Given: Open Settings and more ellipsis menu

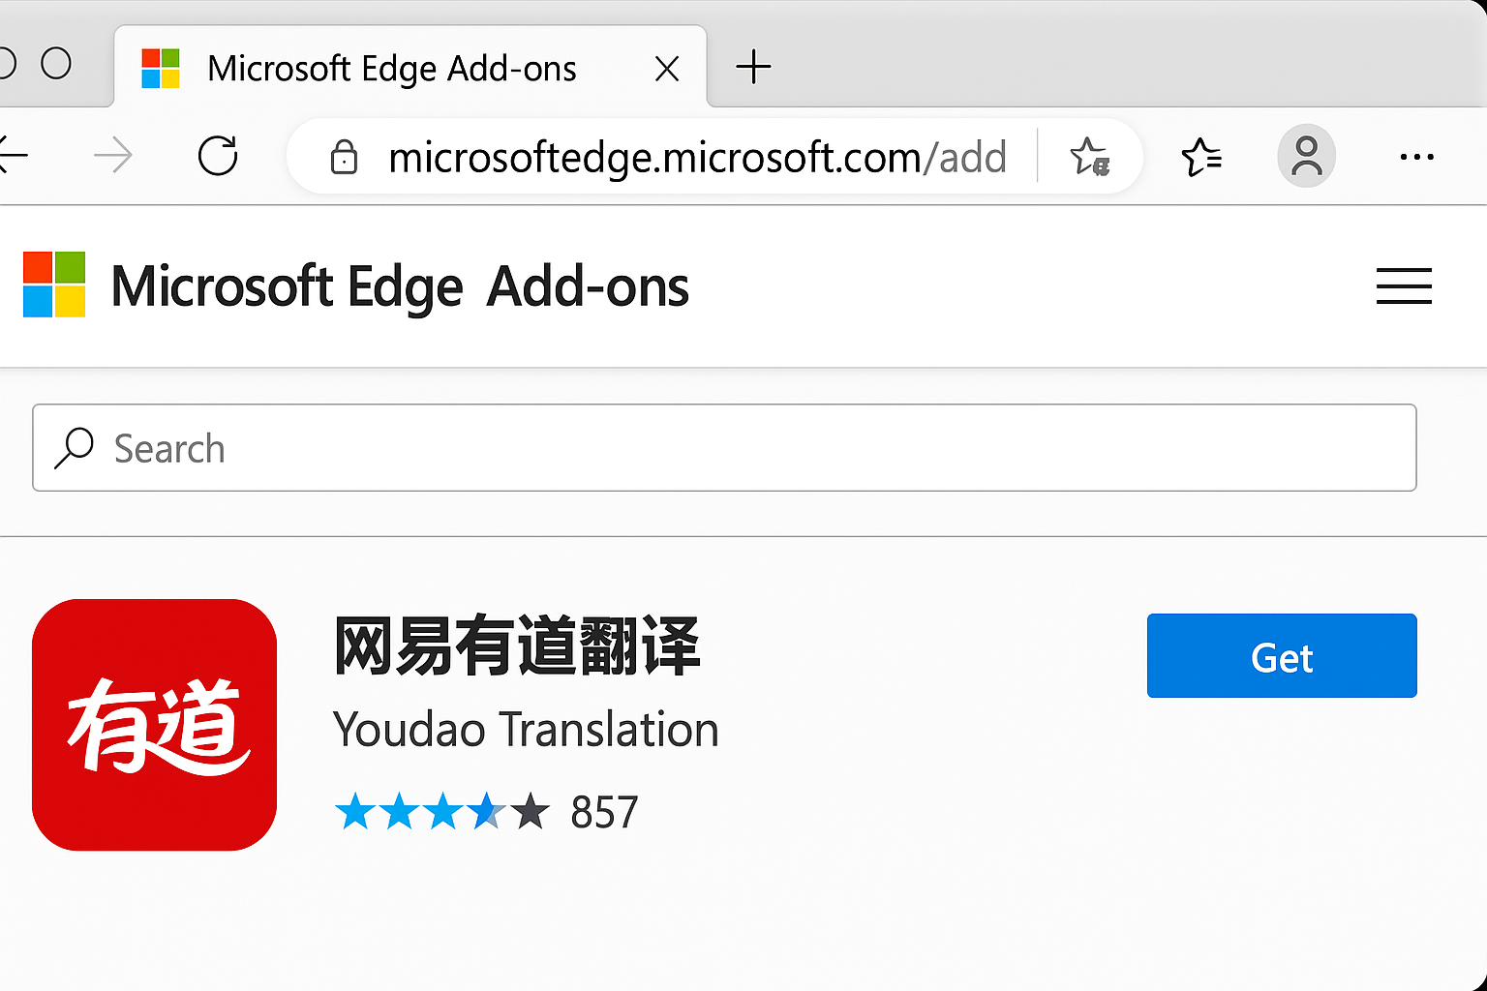Looking at the screenshot, I should 1417,157.
